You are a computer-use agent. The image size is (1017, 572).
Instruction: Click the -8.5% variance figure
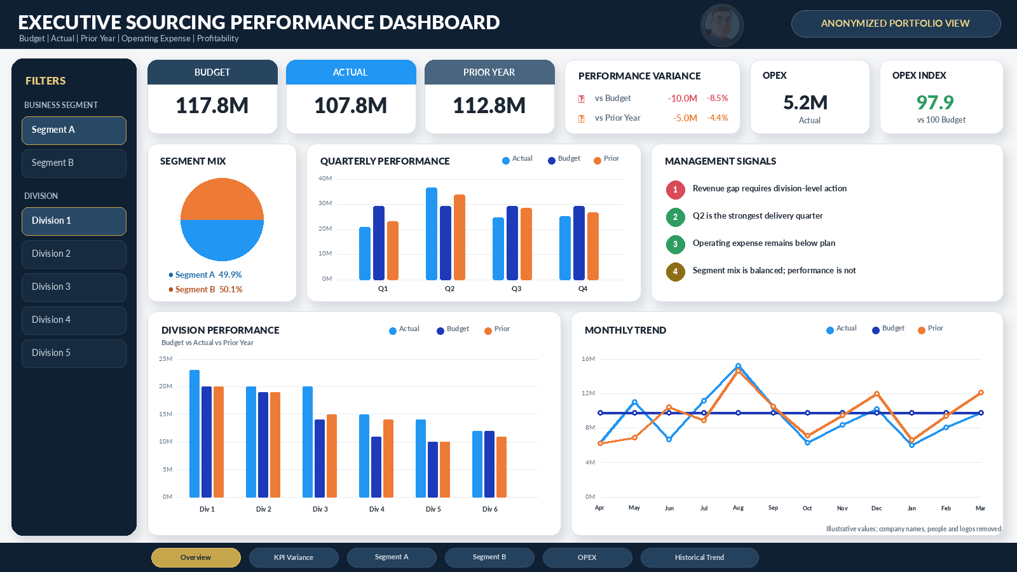(718, 99)
